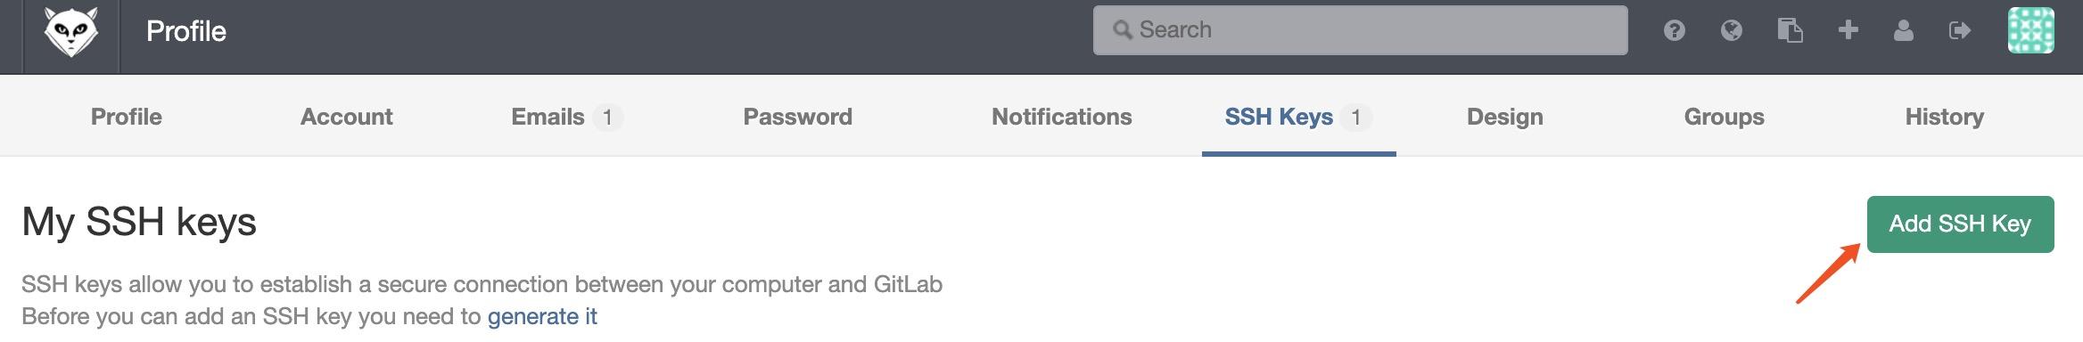This screenshot has width=2083, height=342.
Task: Switch to the Design tab
Action: (x=1505, y=117)
